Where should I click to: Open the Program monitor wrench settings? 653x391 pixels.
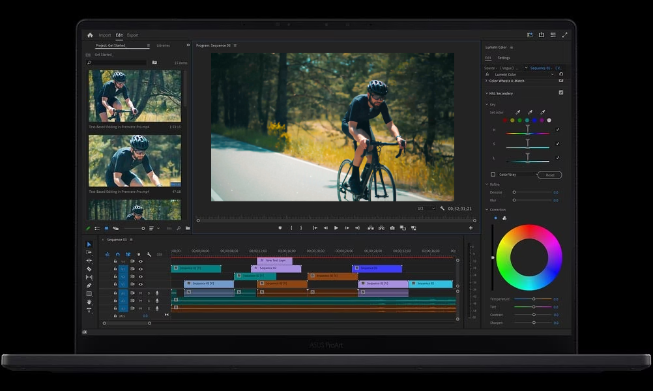point(443,209)
